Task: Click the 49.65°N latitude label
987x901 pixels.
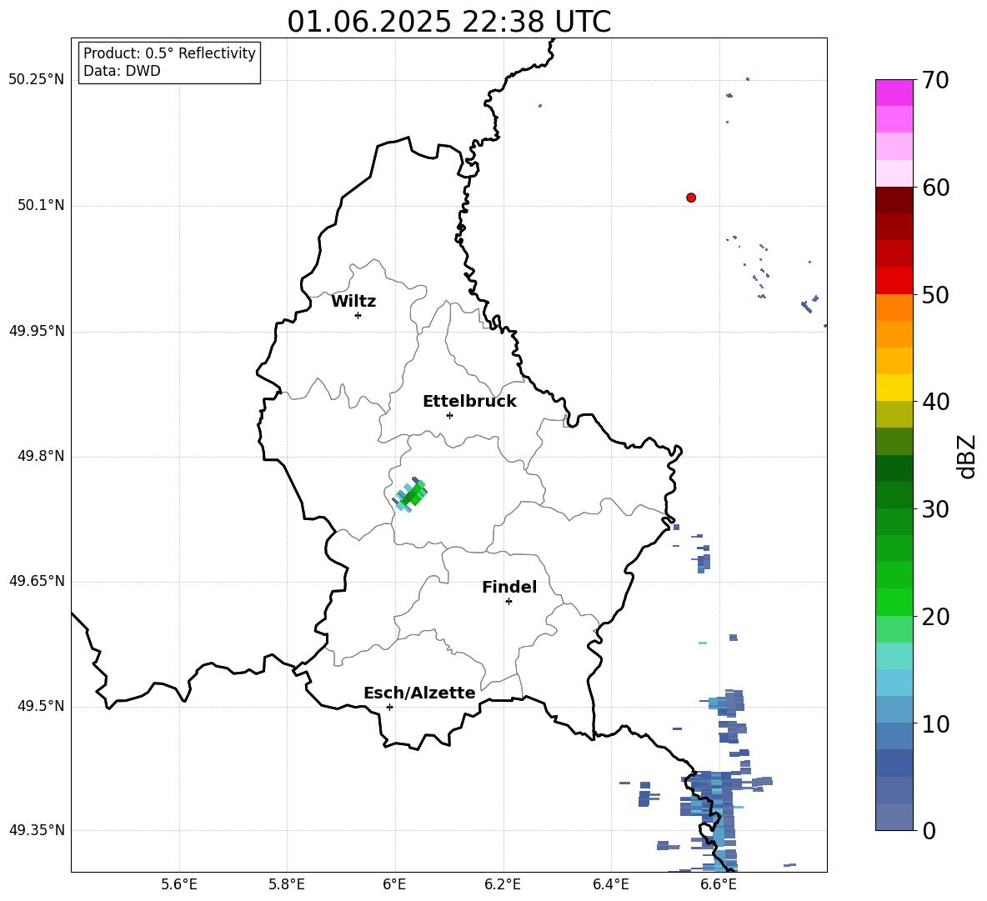Action: coord(37,581)
